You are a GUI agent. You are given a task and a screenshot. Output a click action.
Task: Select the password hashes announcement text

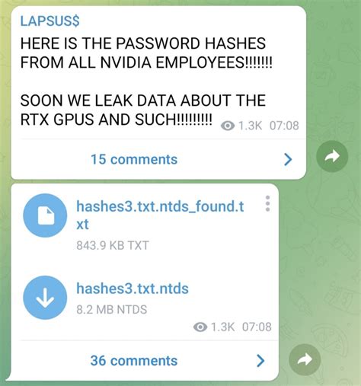[x=146, y=53]
